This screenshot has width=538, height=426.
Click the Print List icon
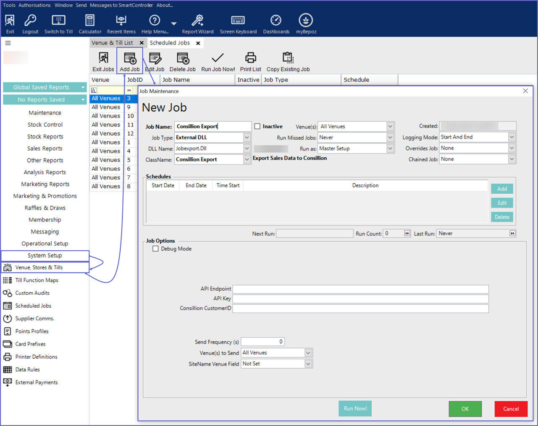point(251,62)
